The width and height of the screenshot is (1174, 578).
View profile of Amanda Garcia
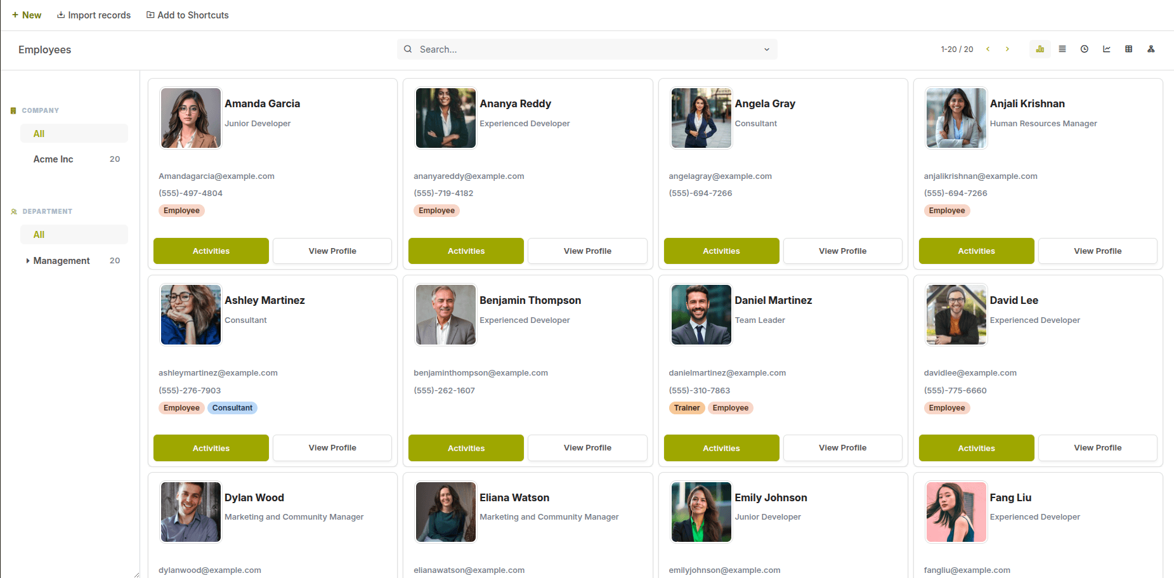pyautogui.click(x=332, y=251)
